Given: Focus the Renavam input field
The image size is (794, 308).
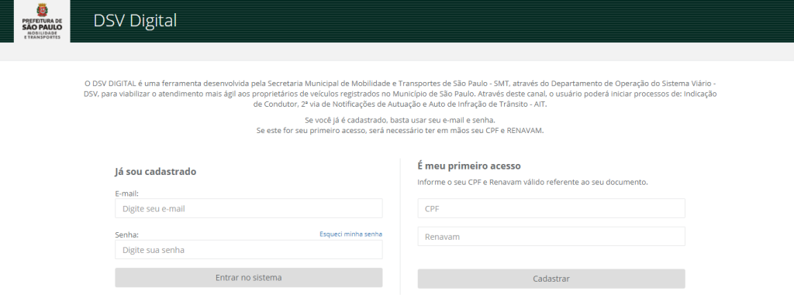Looking at the screenshot, I should pyautogui.click(x=551, y=237).
